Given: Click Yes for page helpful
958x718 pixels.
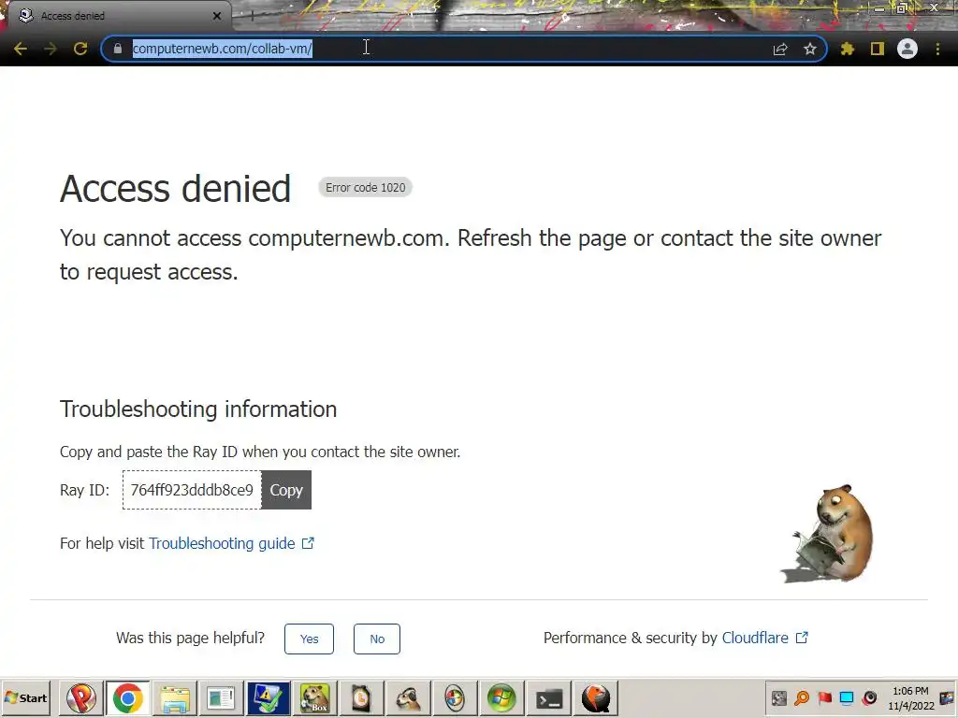Looking at the screenshot, I should click(x=309, y=639).
